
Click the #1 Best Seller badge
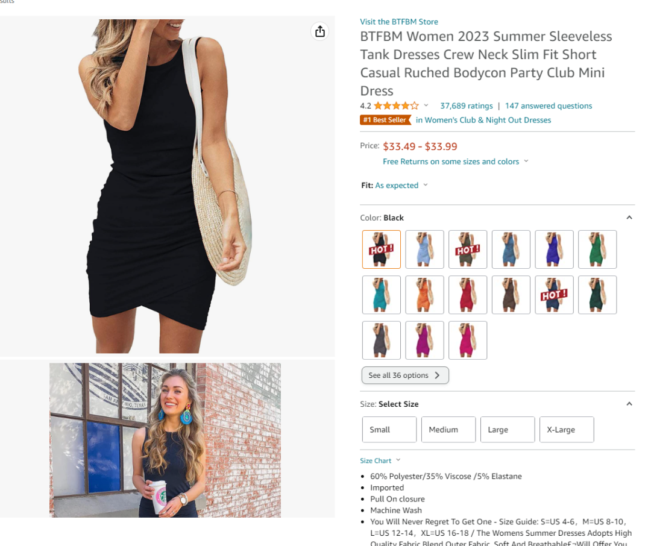385,120
